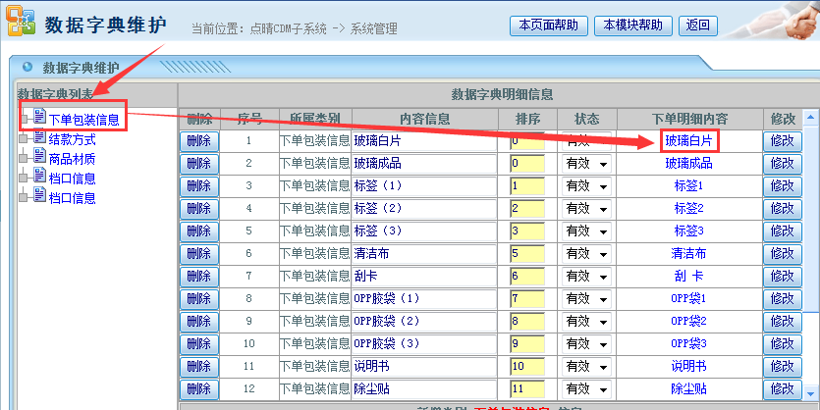This screenshot has width=820, height=410.
Task: Click sort order field showing 10
Action: coord(527,367)
